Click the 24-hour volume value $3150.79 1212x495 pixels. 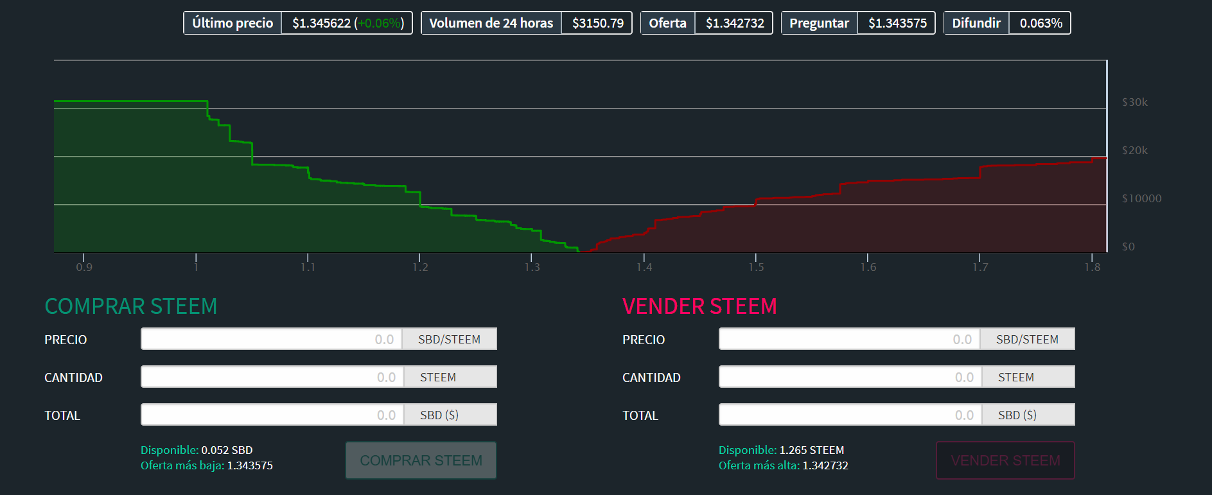click(597, 23)
